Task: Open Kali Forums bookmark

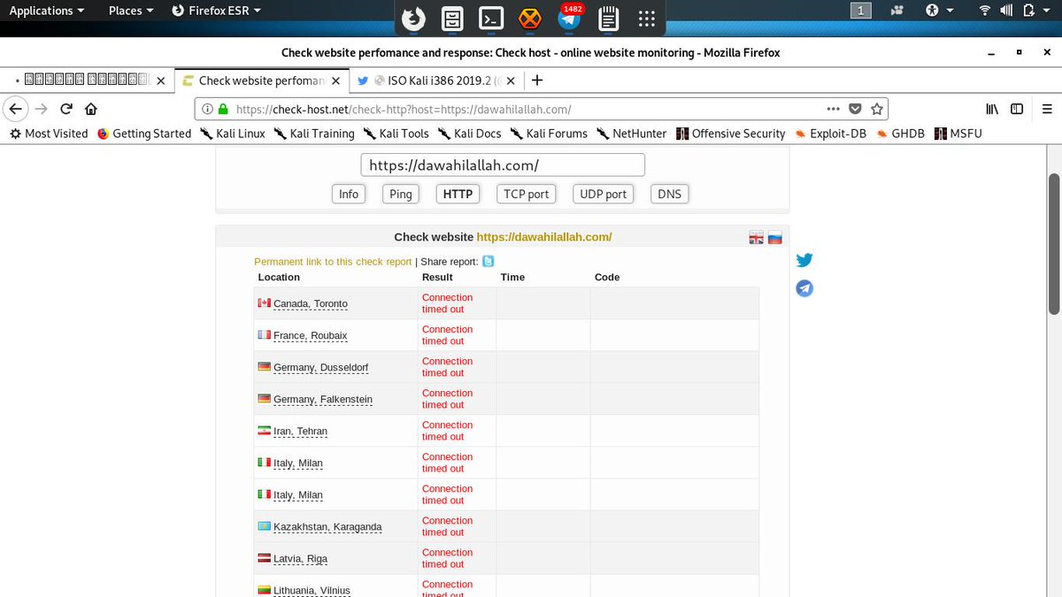Action: tap(548, 134)
